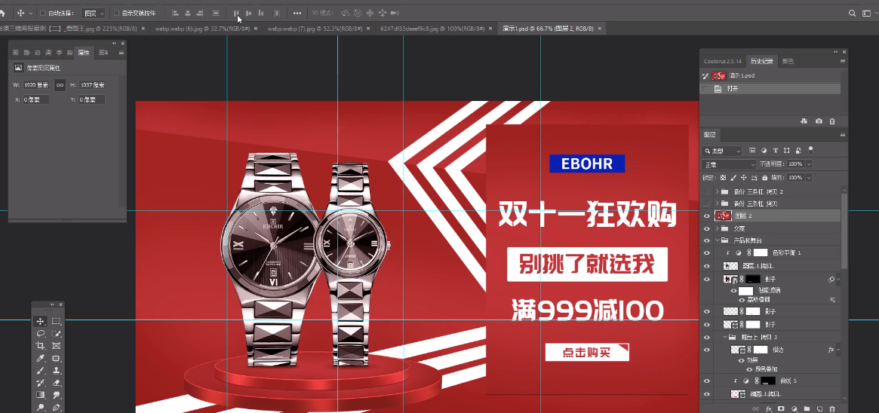This screenshot has width=879, height=413.
Task: Select the Rectangular Marquee tool
Action: [x=56, y=321]
